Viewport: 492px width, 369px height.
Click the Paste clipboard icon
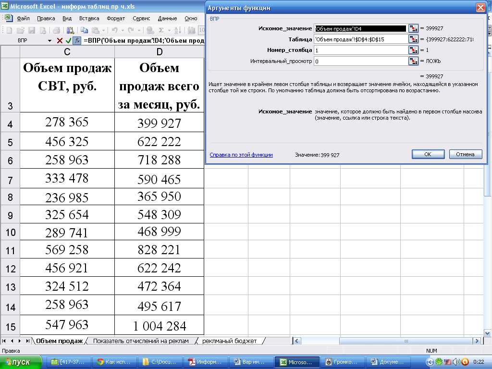(x=96, y=30)
